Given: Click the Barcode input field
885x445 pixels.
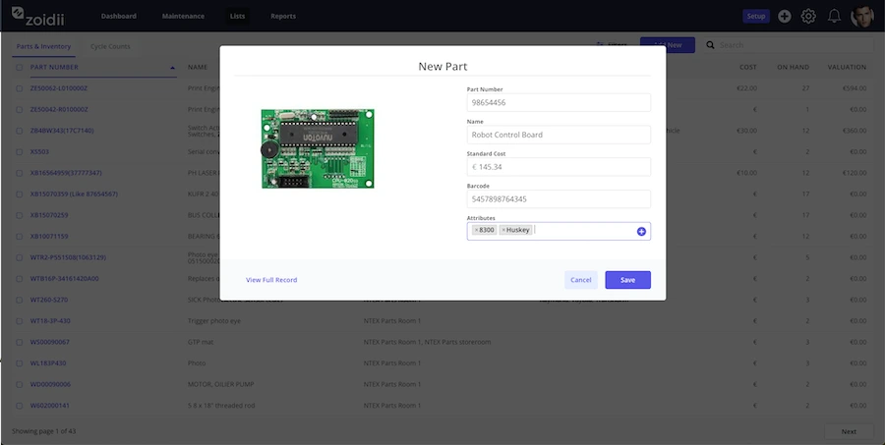Looking at the screenshot, I should click(559, 199).
